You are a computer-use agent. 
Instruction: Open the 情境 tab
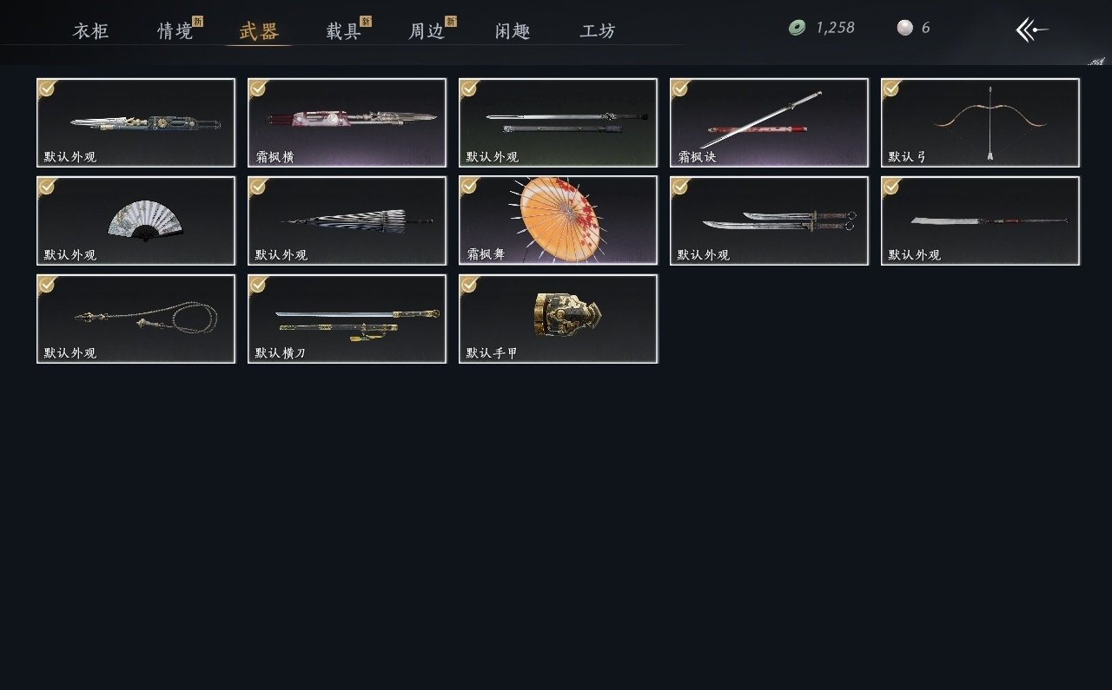tap(175, 31)
